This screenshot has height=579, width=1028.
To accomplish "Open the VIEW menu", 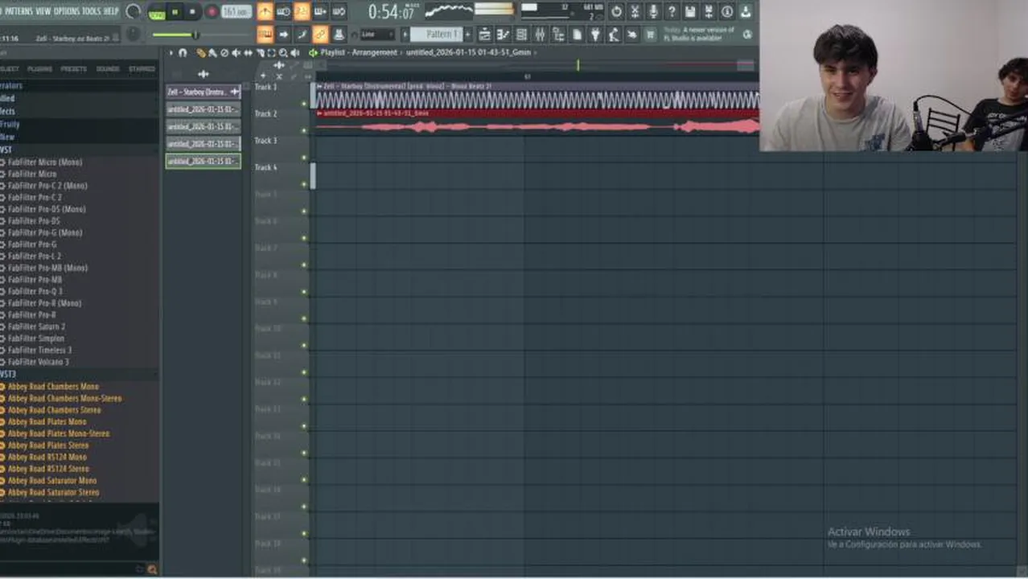I will click(x=43, y=11).
